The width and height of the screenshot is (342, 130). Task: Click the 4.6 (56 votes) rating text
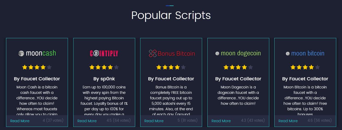point(320,120)
